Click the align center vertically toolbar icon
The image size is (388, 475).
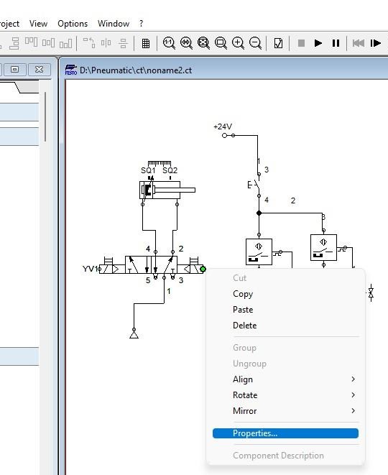point(48,42)
